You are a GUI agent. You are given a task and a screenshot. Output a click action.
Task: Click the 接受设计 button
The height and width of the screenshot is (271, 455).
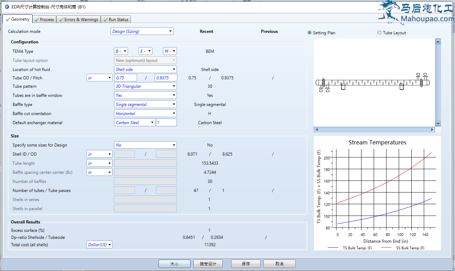[208, 264]
